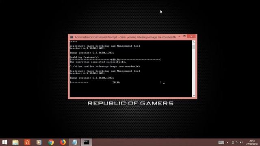Click the 'dism /online /cleanup-image /restorehealth' command line

point(105,67)
